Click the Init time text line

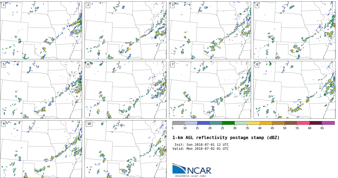[x=201, y=145]
